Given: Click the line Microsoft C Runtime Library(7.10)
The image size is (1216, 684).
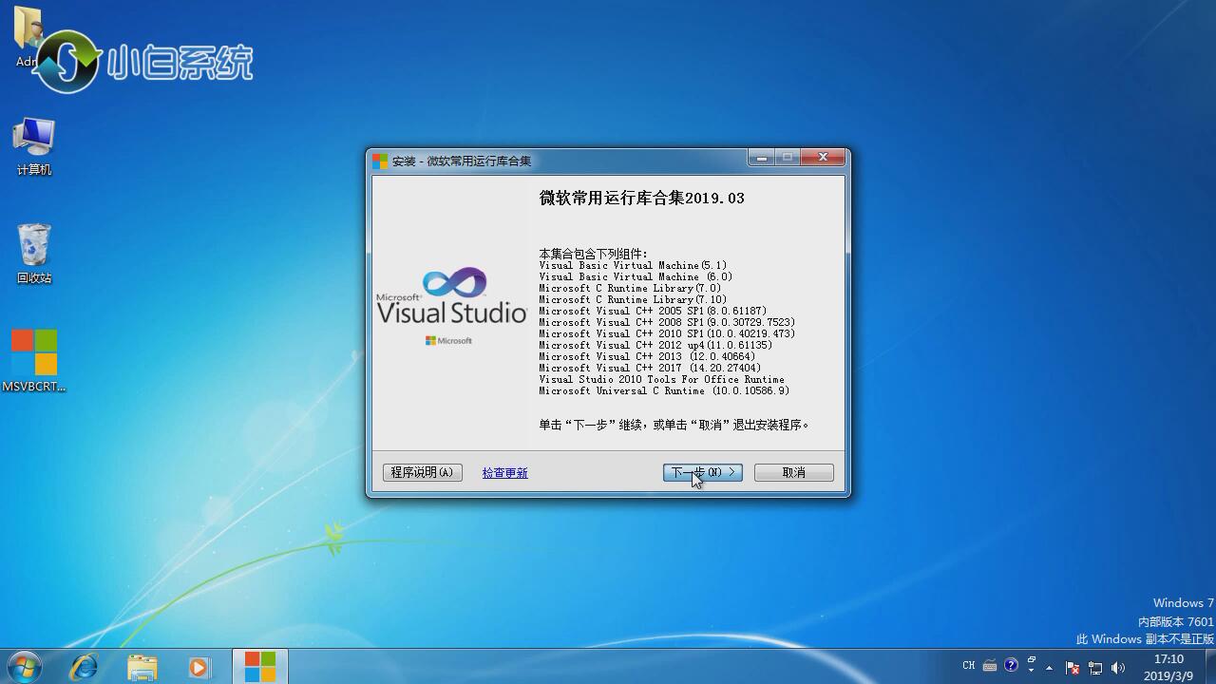Looking at the screenshot, I should (x=633, y=299).
